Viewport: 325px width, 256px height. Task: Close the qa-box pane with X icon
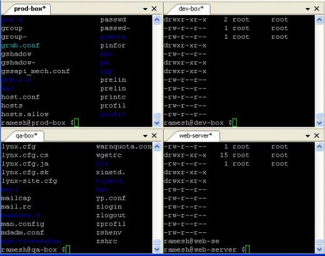154,135
